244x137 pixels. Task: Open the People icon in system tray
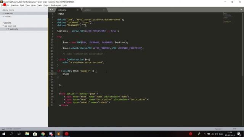[199, 134]
